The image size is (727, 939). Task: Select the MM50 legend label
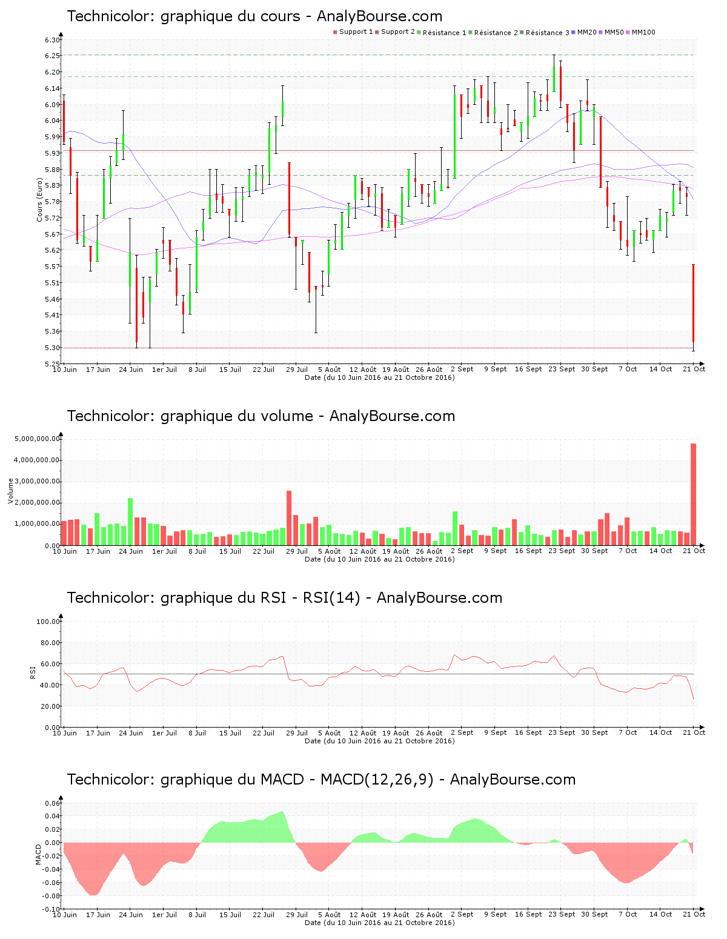[x=614, y=32]
